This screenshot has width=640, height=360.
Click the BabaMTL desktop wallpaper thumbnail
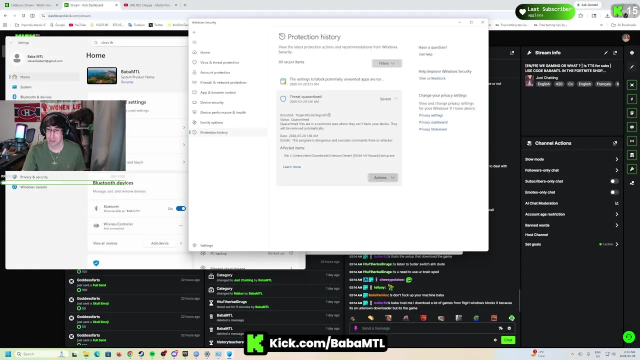(102, 76)
